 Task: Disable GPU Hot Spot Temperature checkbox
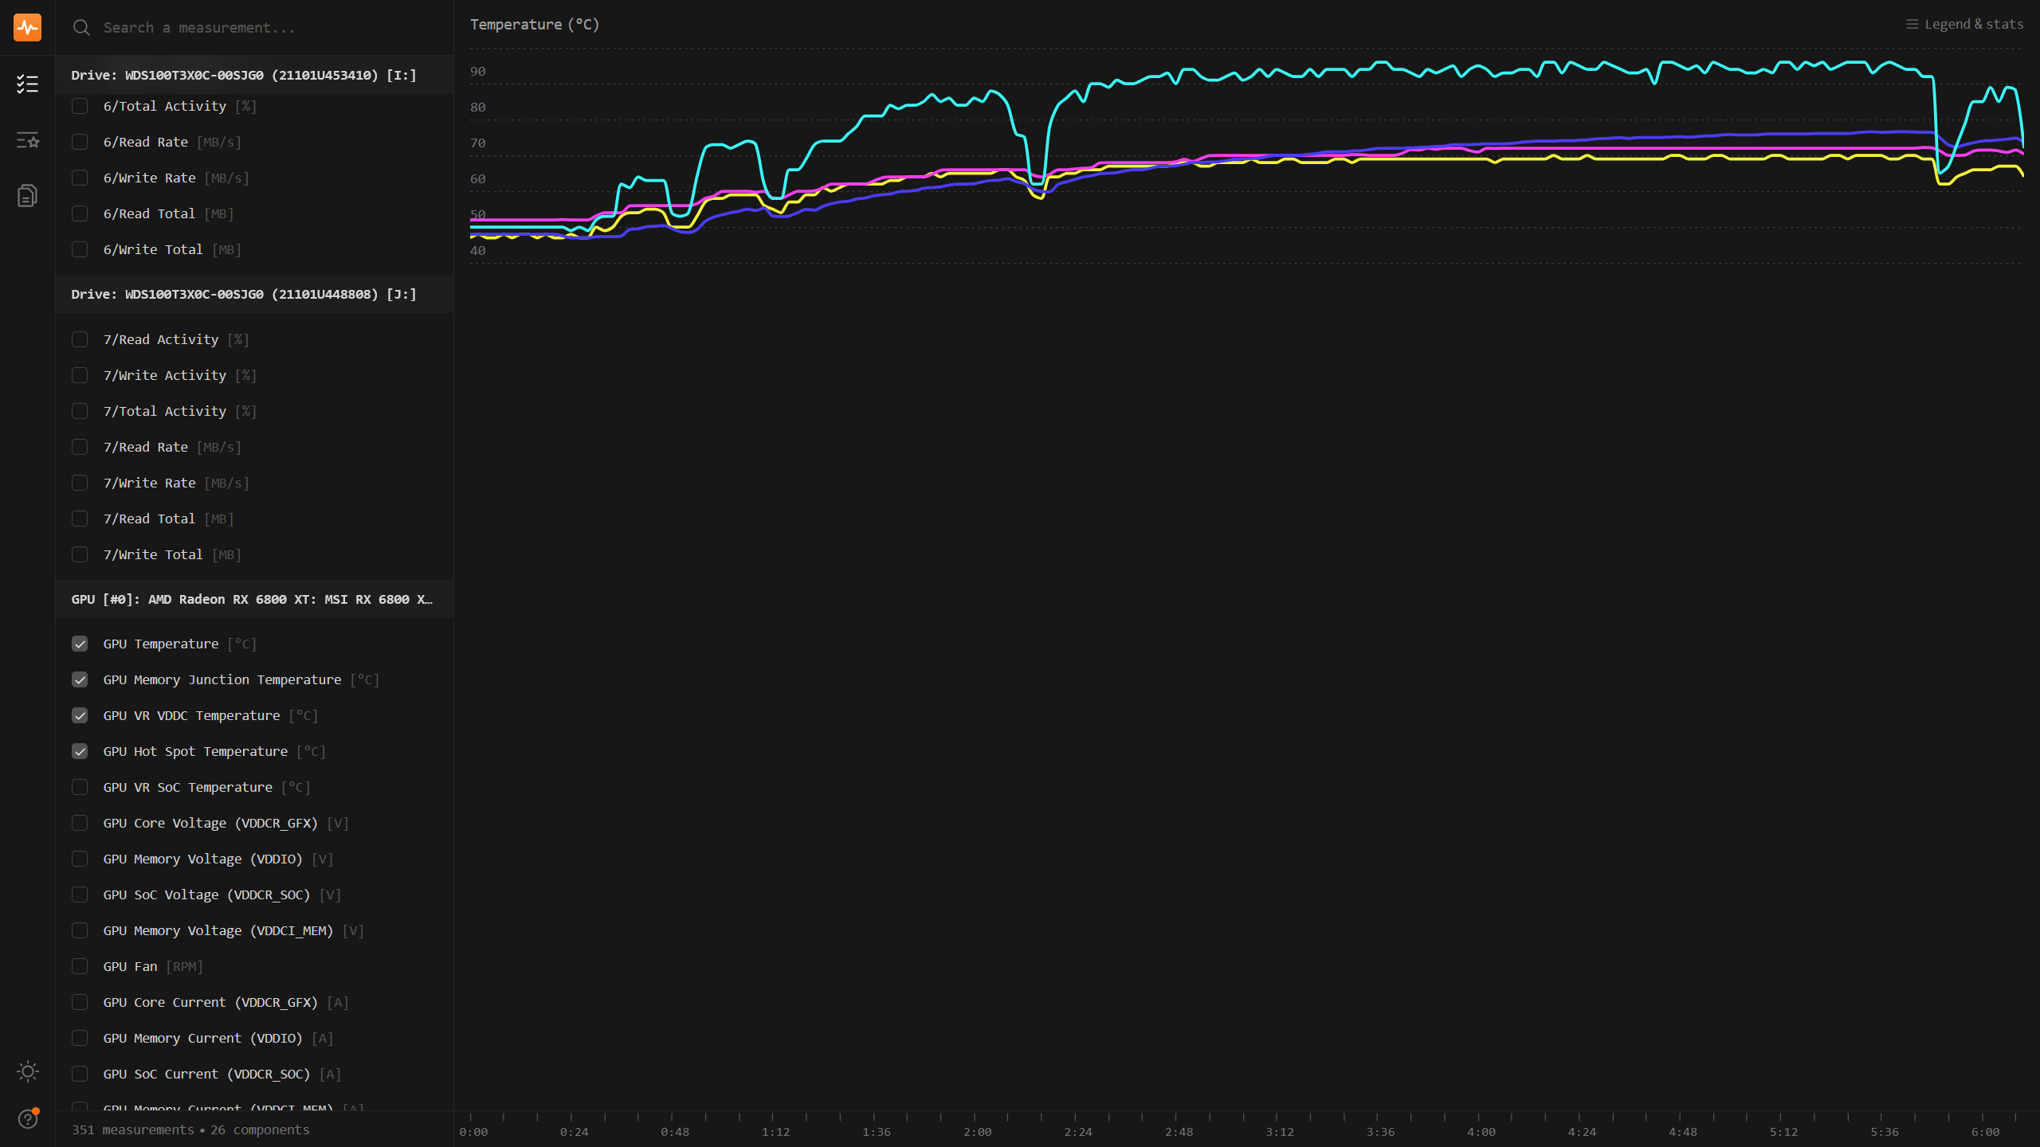[80, 751]
